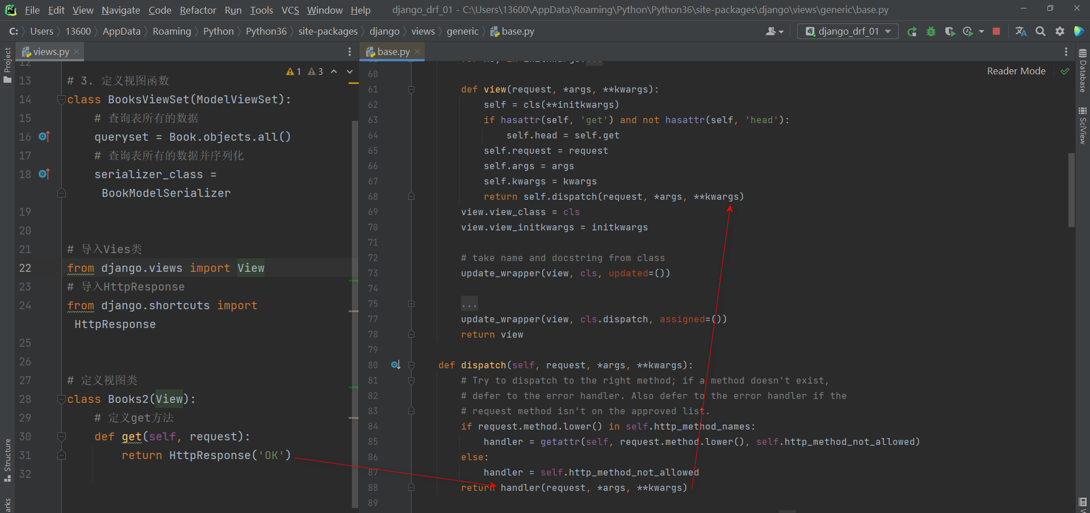This screenshot has width=1090, height=513.
Task: Collapse comment block fold on line 81
Action: pos(411,380)
